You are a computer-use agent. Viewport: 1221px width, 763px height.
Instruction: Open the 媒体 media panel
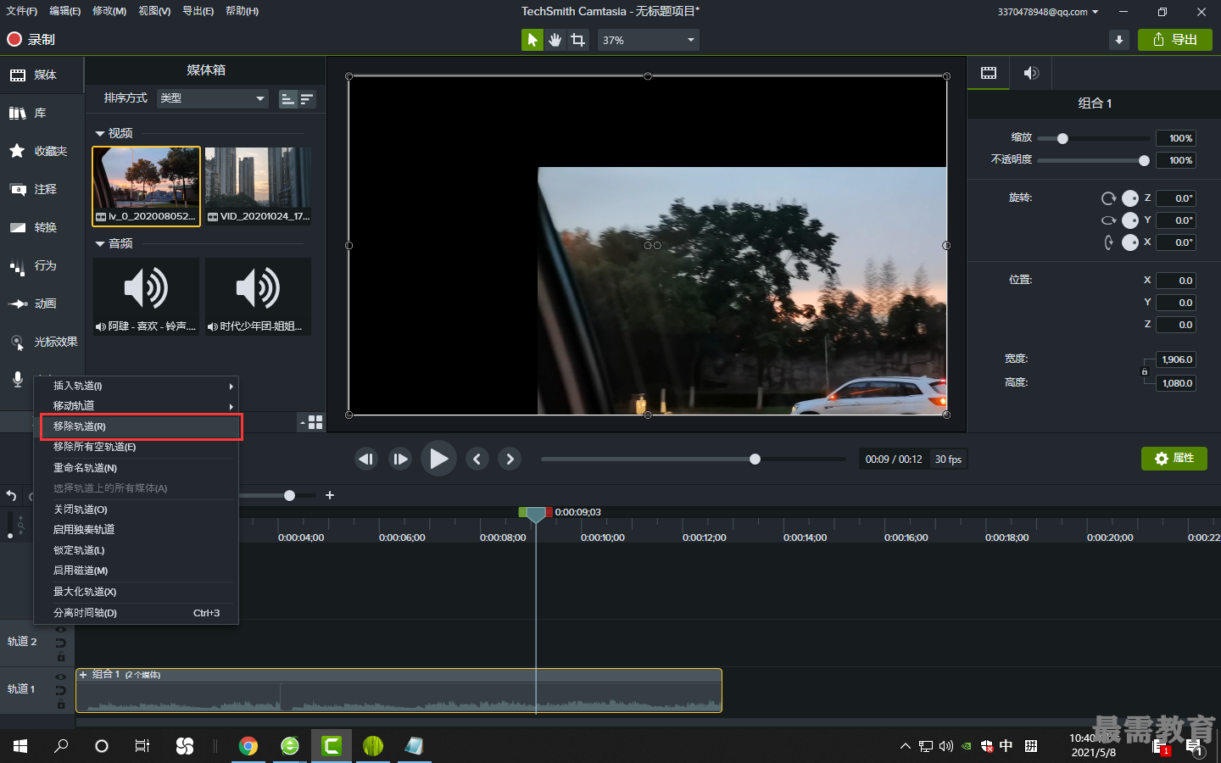42,75
